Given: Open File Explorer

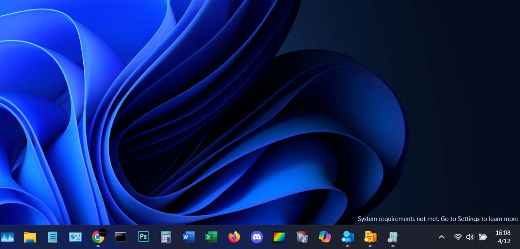Looking at the screenshot, I should [x=30, y=237].
